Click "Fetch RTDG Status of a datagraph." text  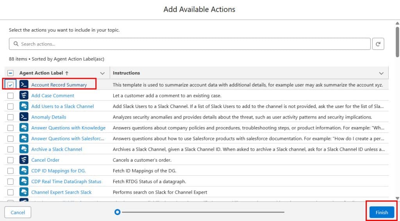[x=149, y=181]
